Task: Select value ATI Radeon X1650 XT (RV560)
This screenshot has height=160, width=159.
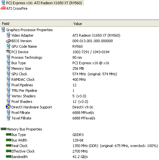Action: point(96,35)
